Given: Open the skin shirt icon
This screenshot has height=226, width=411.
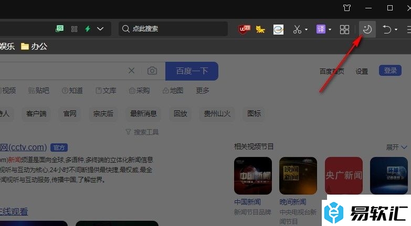Looking at the screenshot, I should [x=347, y=8].
